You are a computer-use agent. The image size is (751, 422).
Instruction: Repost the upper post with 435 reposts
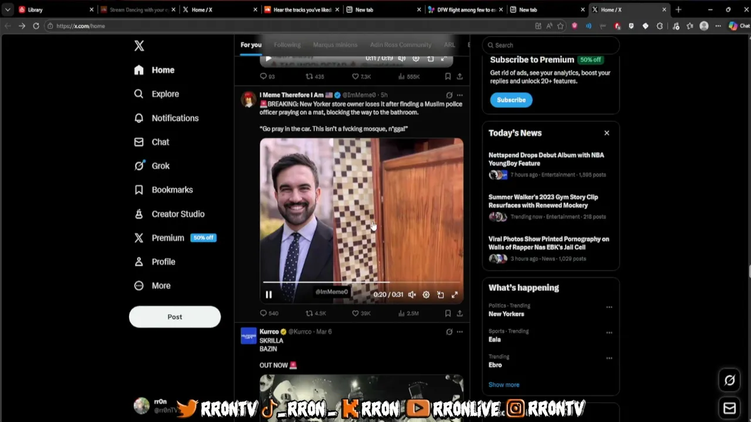(x=315, y=77)
